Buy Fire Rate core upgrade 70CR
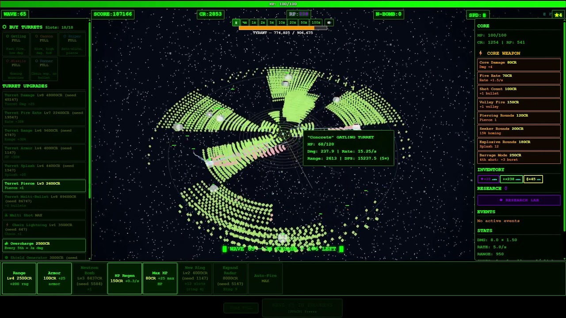 (519, 78)
